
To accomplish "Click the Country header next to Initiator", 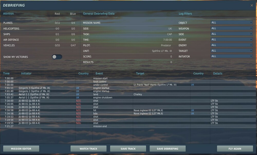I will point(84,73).
